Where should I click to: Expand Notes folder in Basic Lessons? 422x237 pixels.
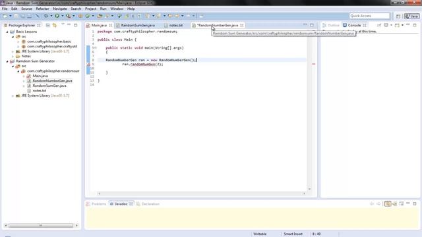pyautogui.click(x=13, y=57)
